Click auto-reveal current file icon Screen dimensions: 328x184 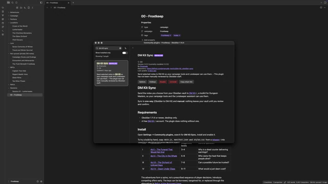[x=29, y=8]
